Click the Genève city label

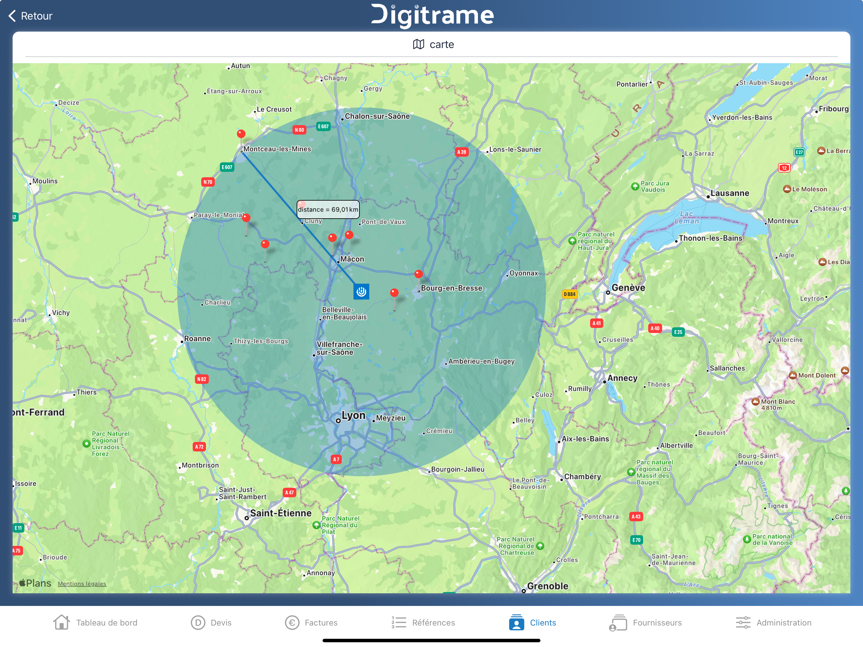(x=628, y=287)
